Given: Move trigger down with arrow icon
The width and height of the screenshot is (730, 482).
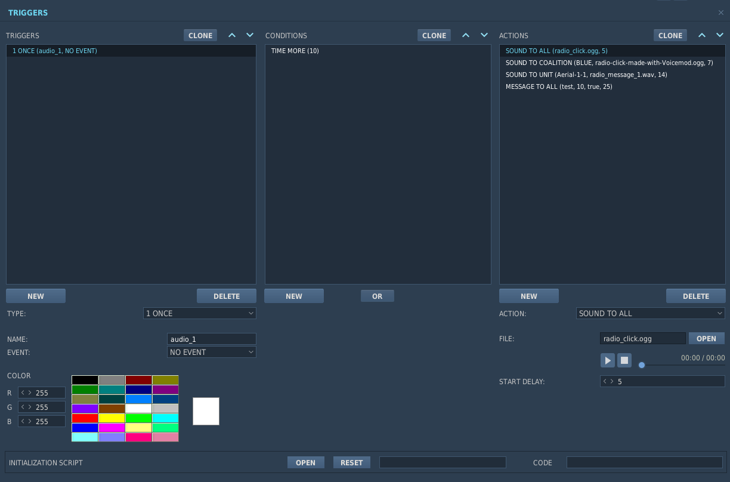Looking at the screenshot, I should pos(250,35).
